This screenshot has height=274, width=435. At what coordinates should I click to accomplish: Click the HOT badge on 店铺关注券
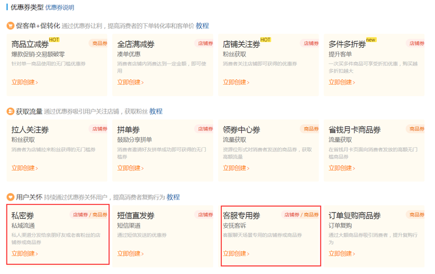coord(265,40)
